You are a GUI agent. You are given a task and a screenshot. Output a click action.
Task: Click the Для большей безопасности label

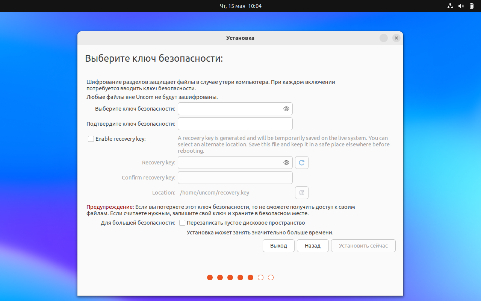[x=138, y=223]
